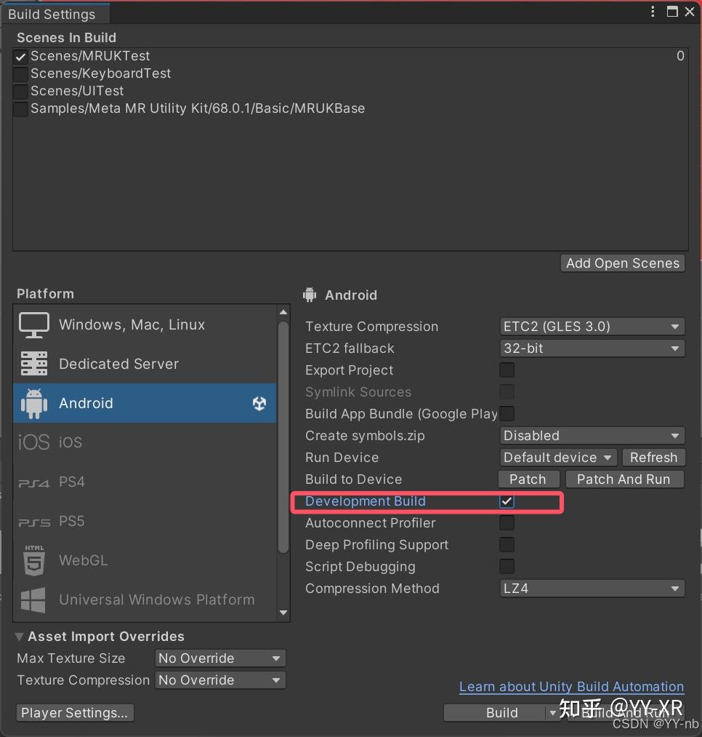702x737 pixels.
Task: Select the PS5 platform icon
Action: click(33, 521)
